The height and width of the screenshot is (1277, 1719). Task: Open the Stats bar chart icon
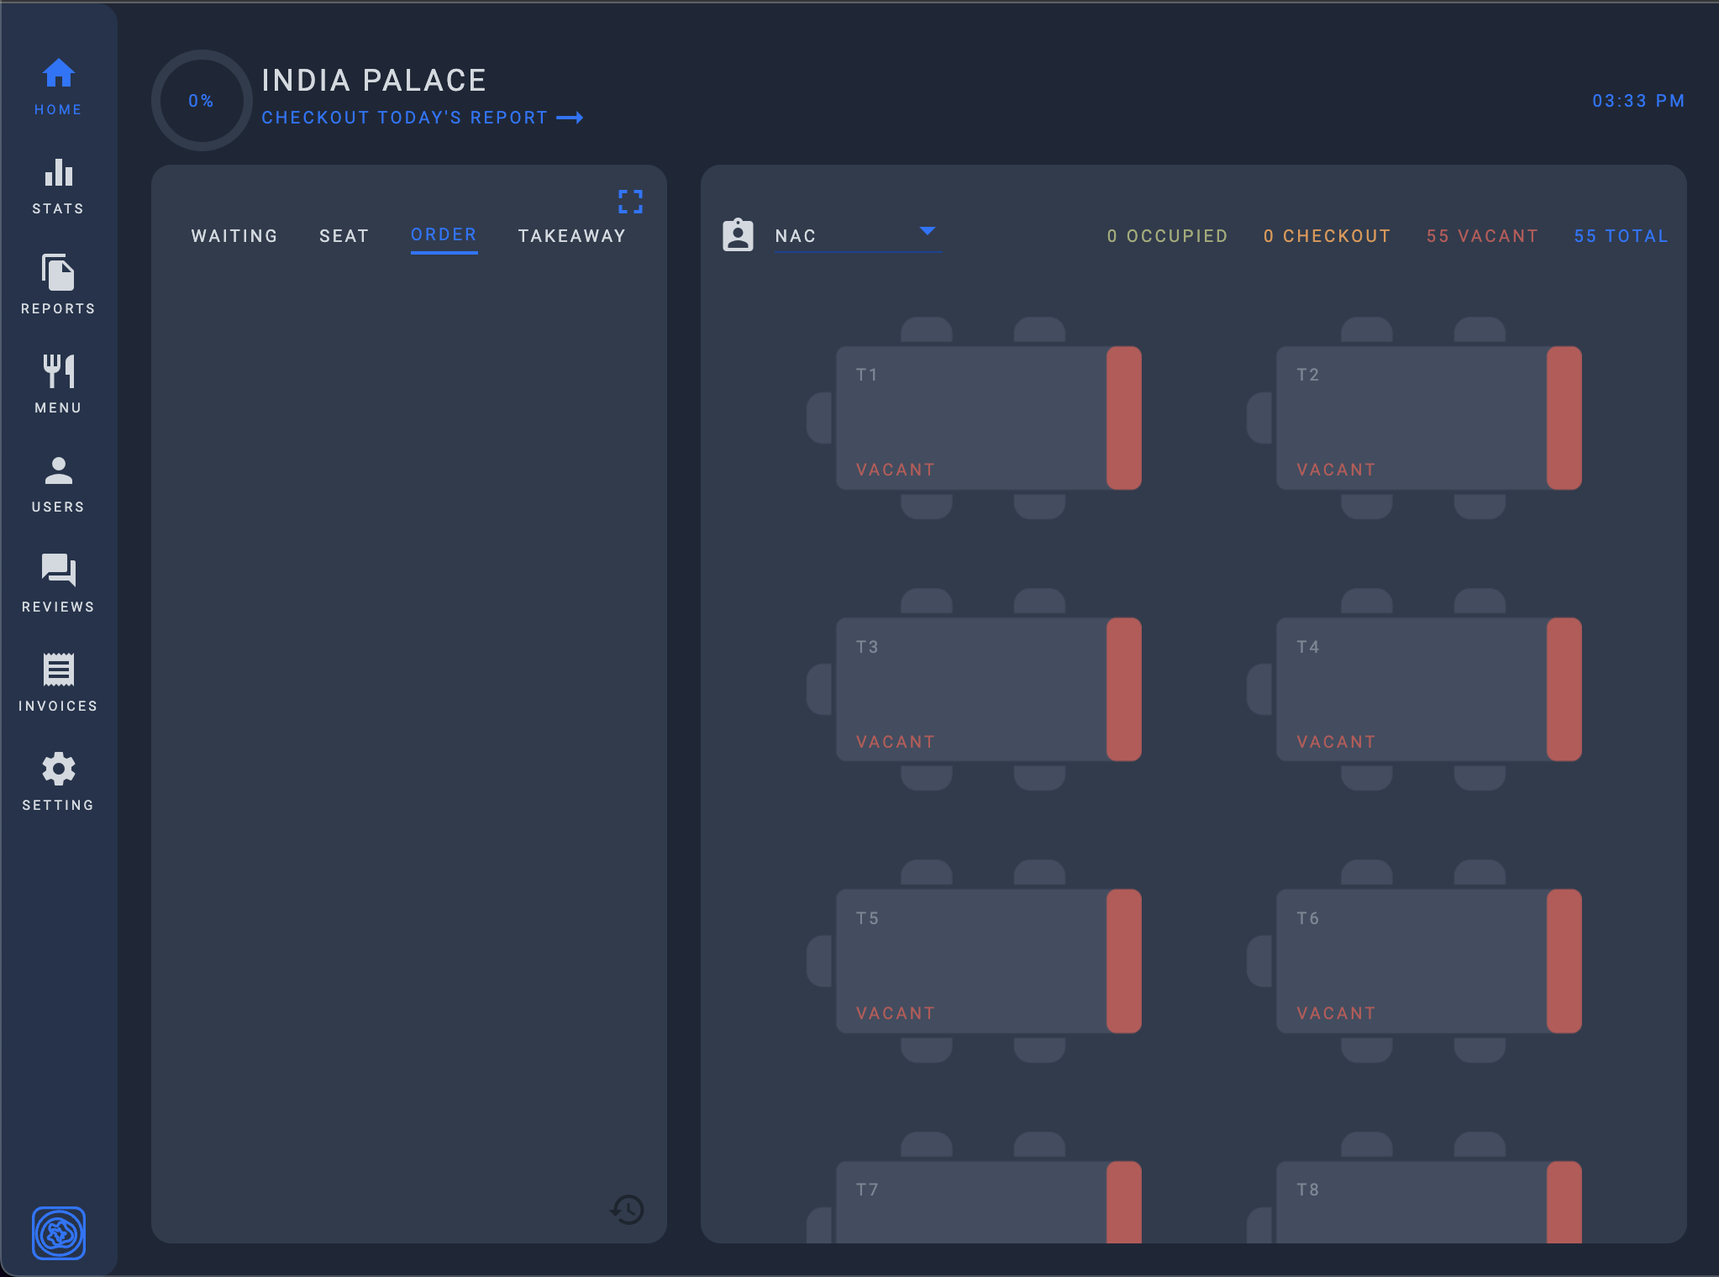click(x=58, y=186)
